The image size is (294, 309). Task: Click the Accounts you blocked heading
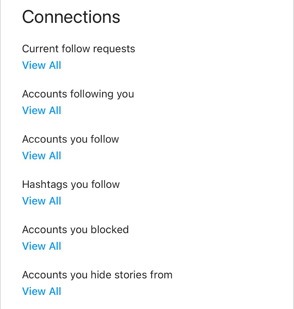(75, 229)
